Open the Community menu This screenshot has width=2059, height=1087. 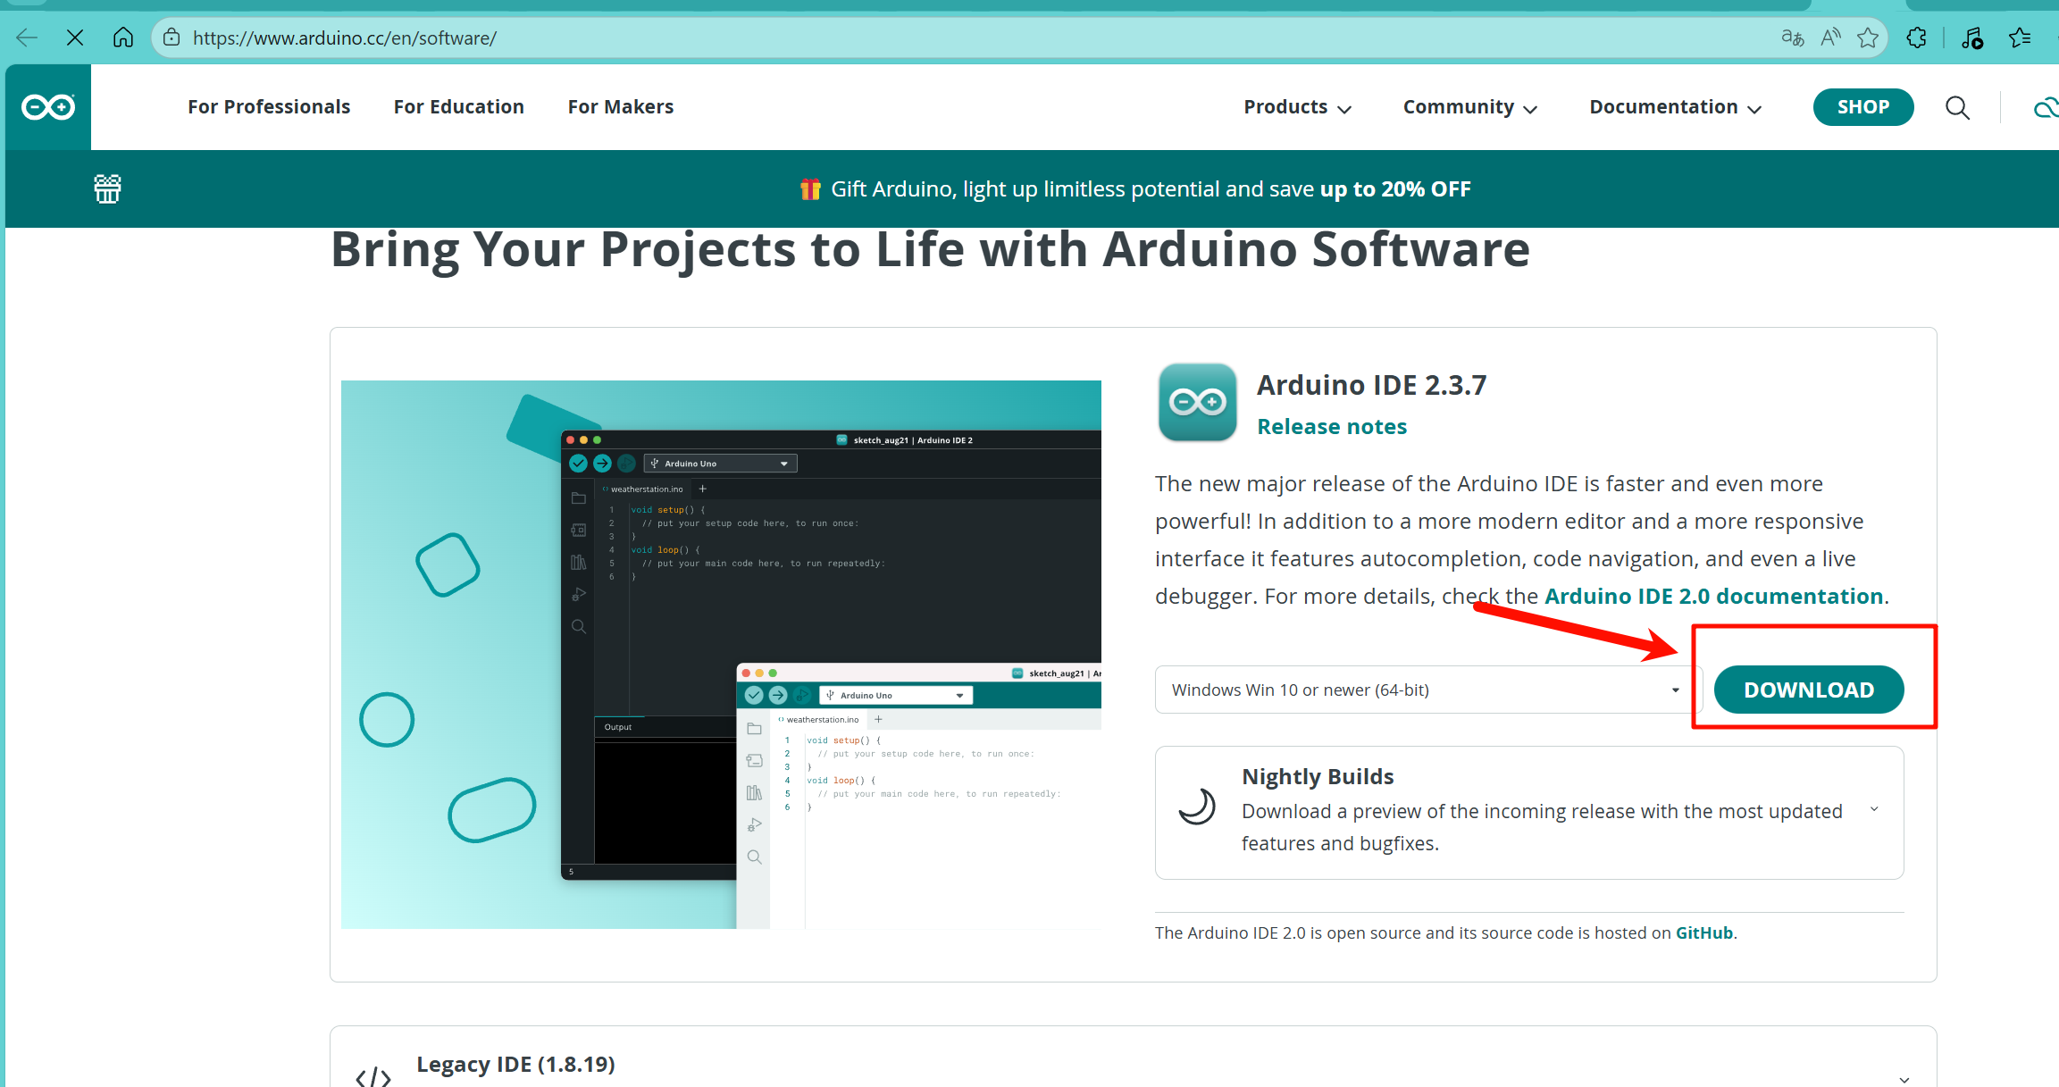[x=1469, y=107]
